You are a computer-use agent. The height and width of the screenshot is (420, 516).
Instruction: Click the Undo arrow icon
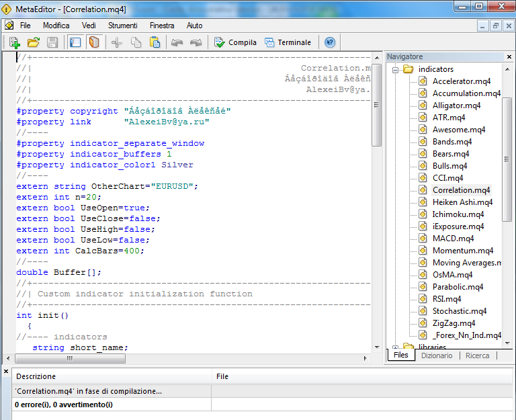tap(177, 42)
